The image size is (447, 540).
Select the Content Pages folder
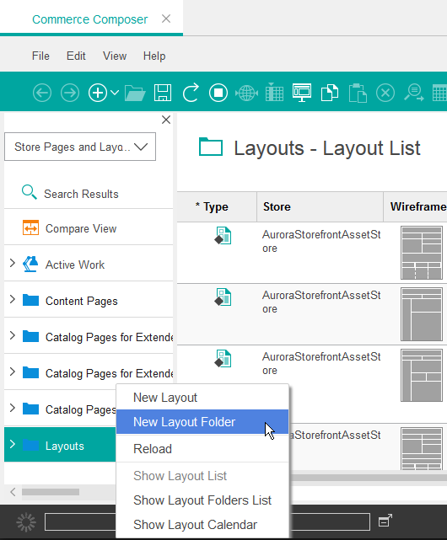pos(82,301)
